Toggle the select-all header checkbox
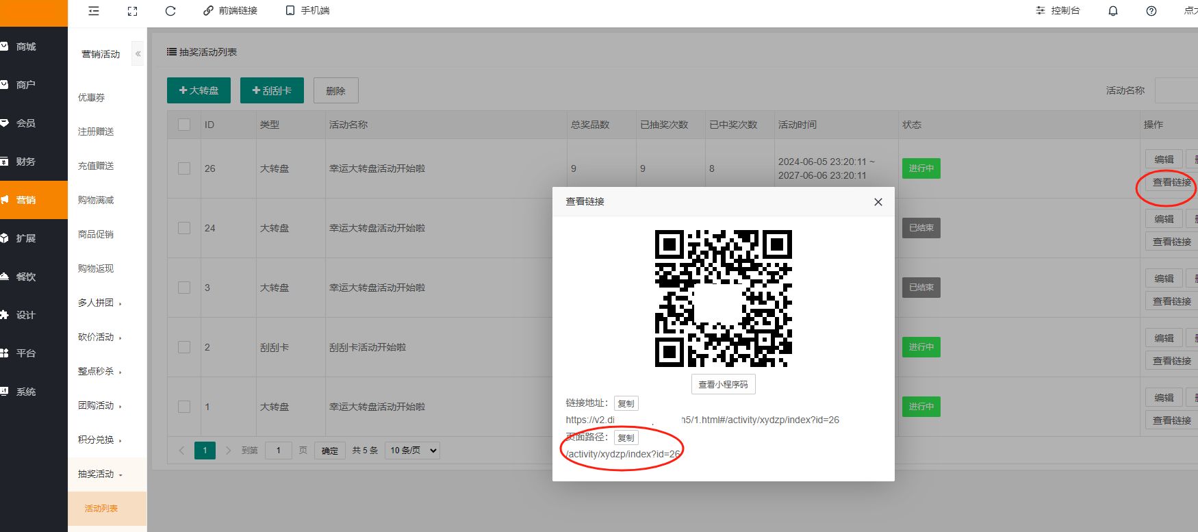The height and width of the screenshot is (532, 1198). tap(184, 125)
